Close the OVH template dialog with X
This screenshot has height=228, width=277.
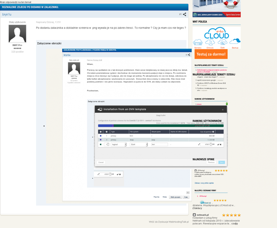coord(223,110)
